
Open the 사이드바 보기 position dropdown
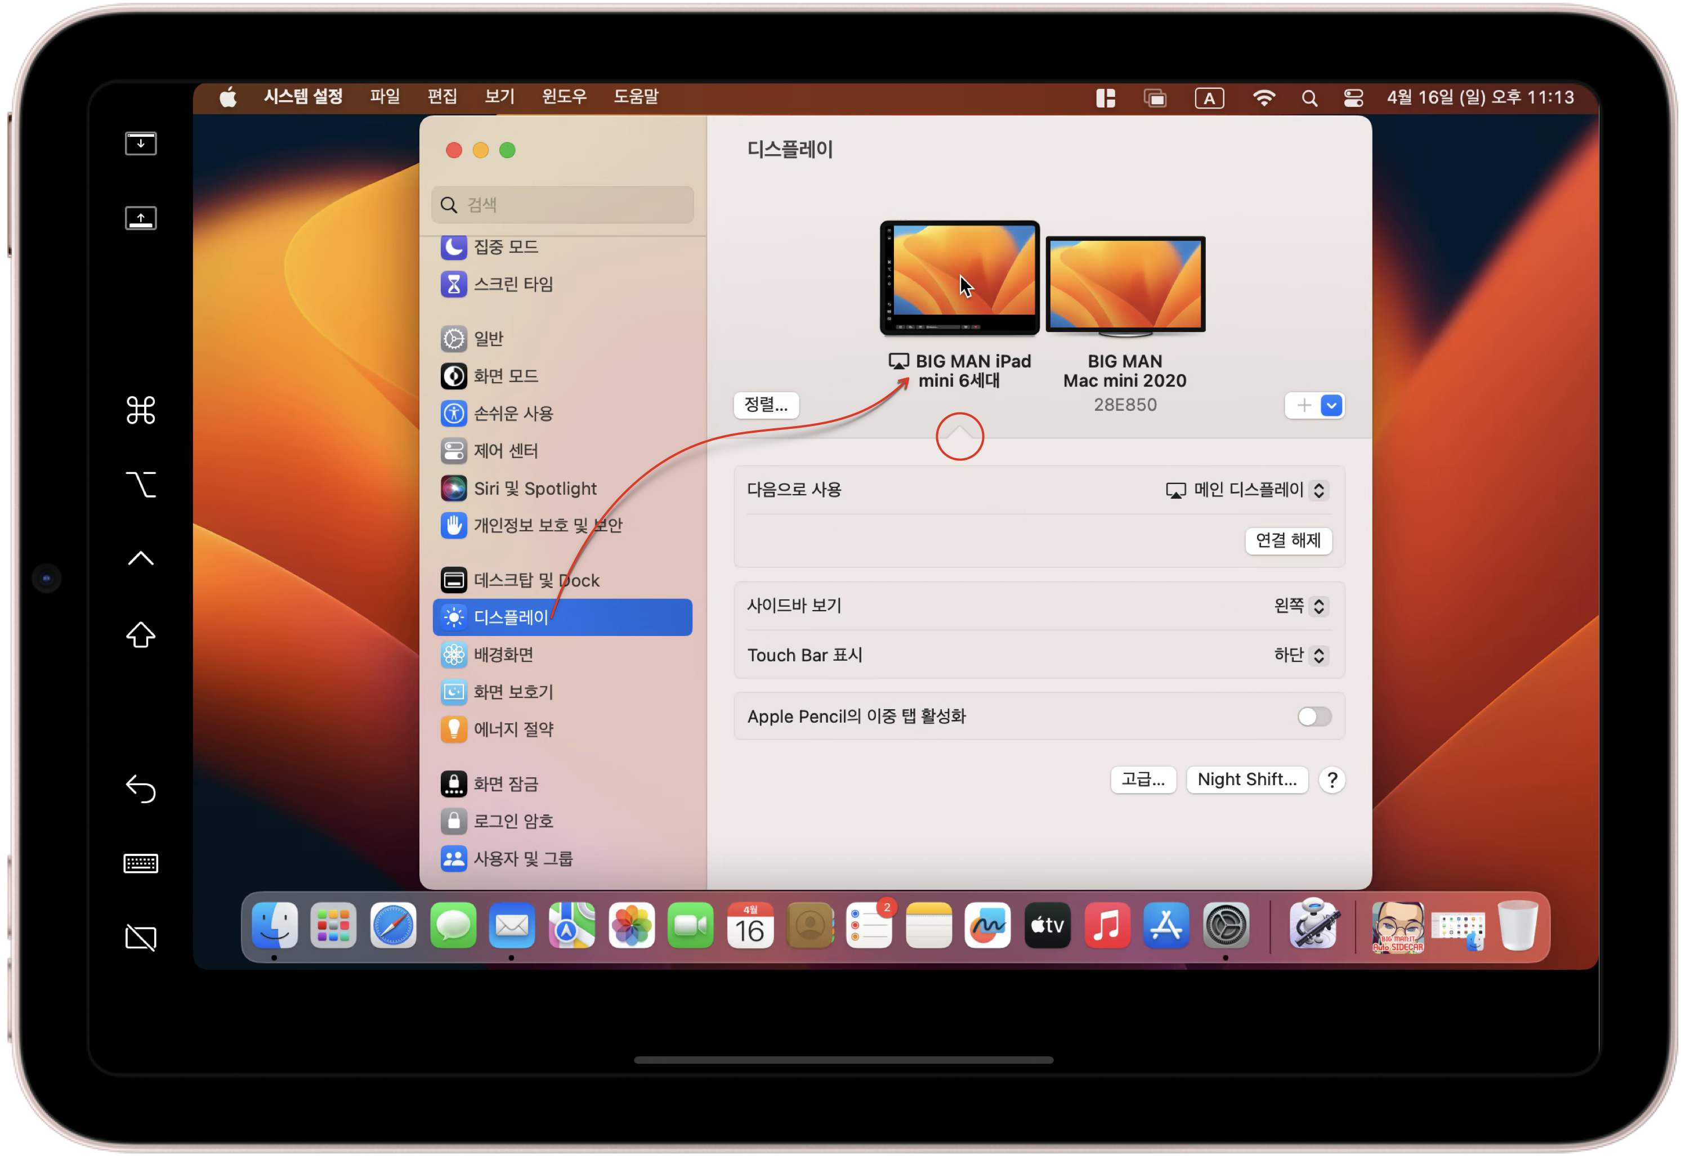(x=1300, y=606)
